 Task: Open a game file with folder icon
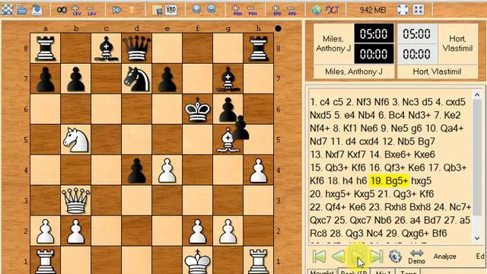tap(22, 10)
